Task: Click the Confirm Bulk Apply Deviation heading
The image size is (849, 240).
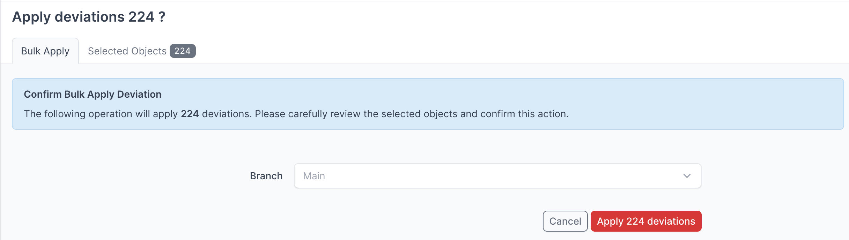Action: tap(93, 95)
